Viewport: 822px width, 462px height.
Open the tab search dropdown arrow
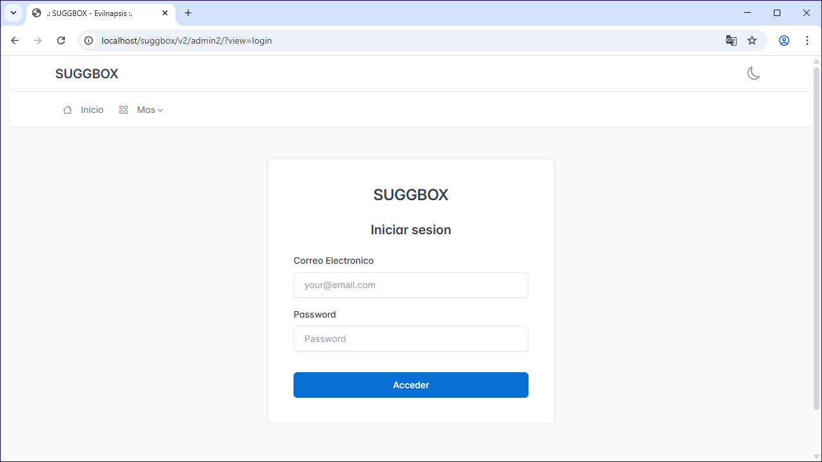tap(13, 13)
